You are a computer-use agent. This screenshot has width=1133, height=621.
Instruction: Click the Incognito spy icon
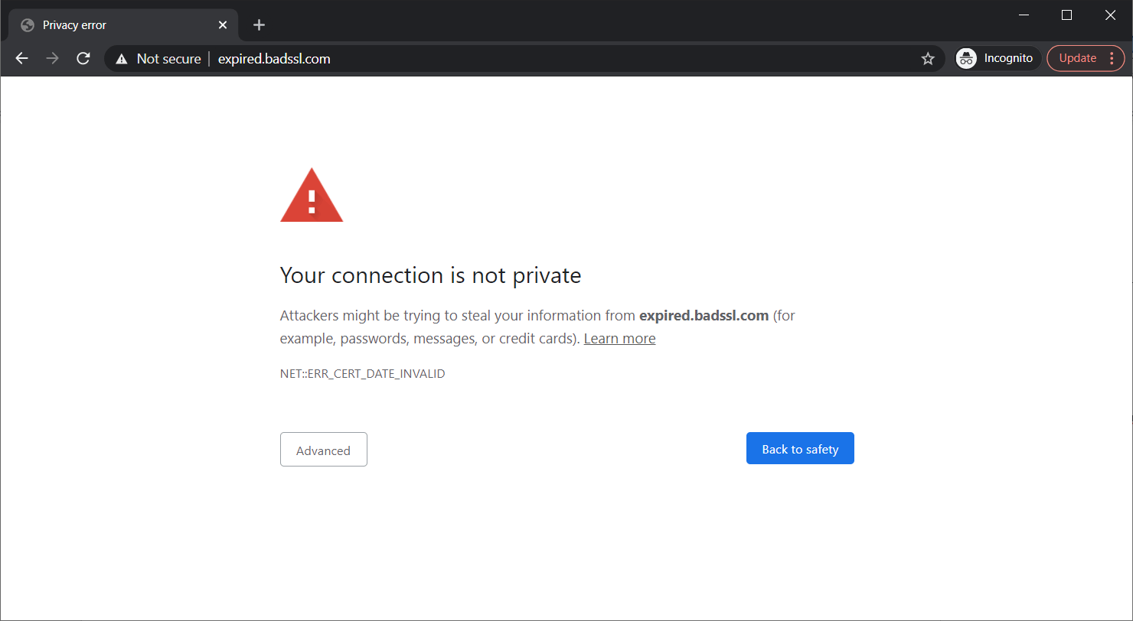(966, 58)
